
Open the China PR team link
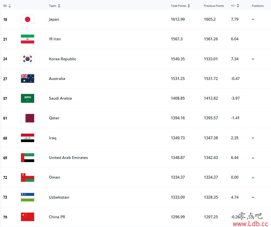click(57, 217)
